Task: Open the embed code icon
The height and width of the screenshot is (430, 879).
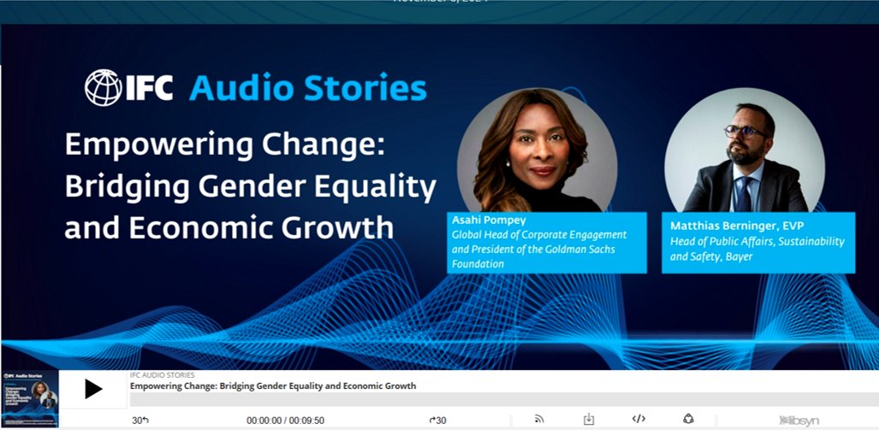Action: tap(638, 419)
